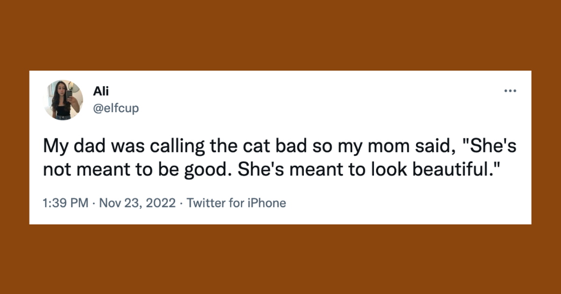
Task: Click the ellipsis in the top-right corner
Action: 510,90
